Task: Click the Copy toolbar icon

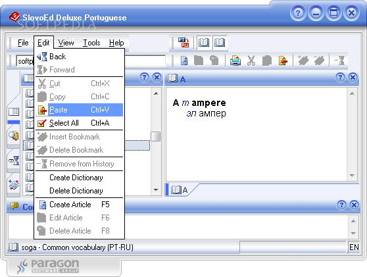Action: click(x=267, y=61)
